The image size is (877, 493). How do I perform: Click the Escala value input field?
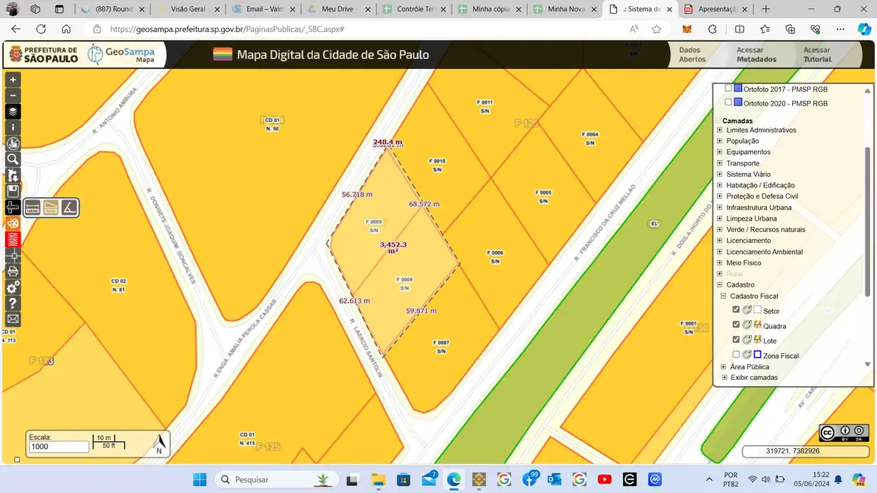coord(58,447)
